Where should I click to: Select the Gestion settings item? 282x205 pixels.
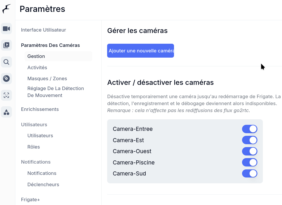[x=36, y=56]
